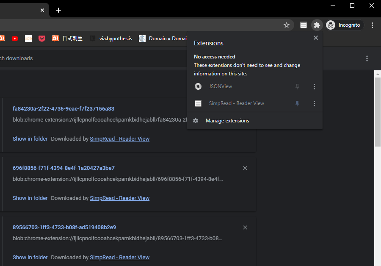Open file fa84230a-2f22-4736-9eae-f7f237156a83
The height and width of the screenshot is (266, 381).
[63, 109]
